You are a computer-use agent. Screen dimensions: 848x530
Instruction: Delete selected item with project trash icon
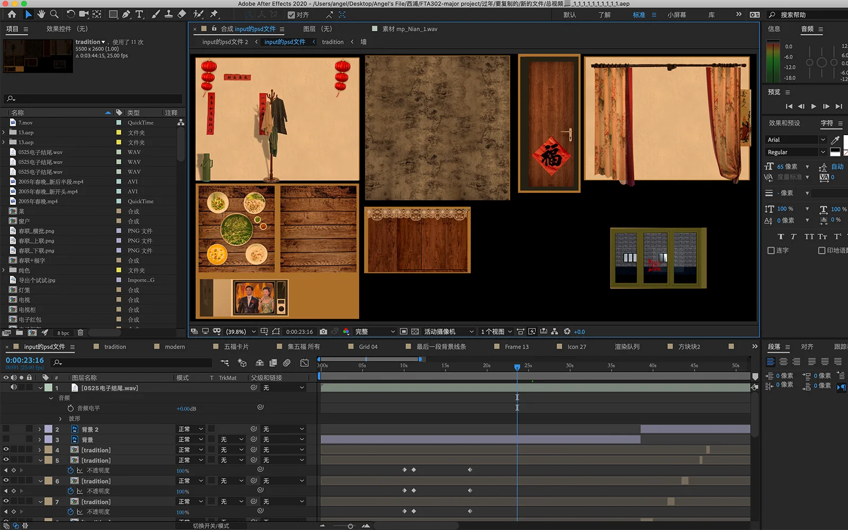coord(81,333)
